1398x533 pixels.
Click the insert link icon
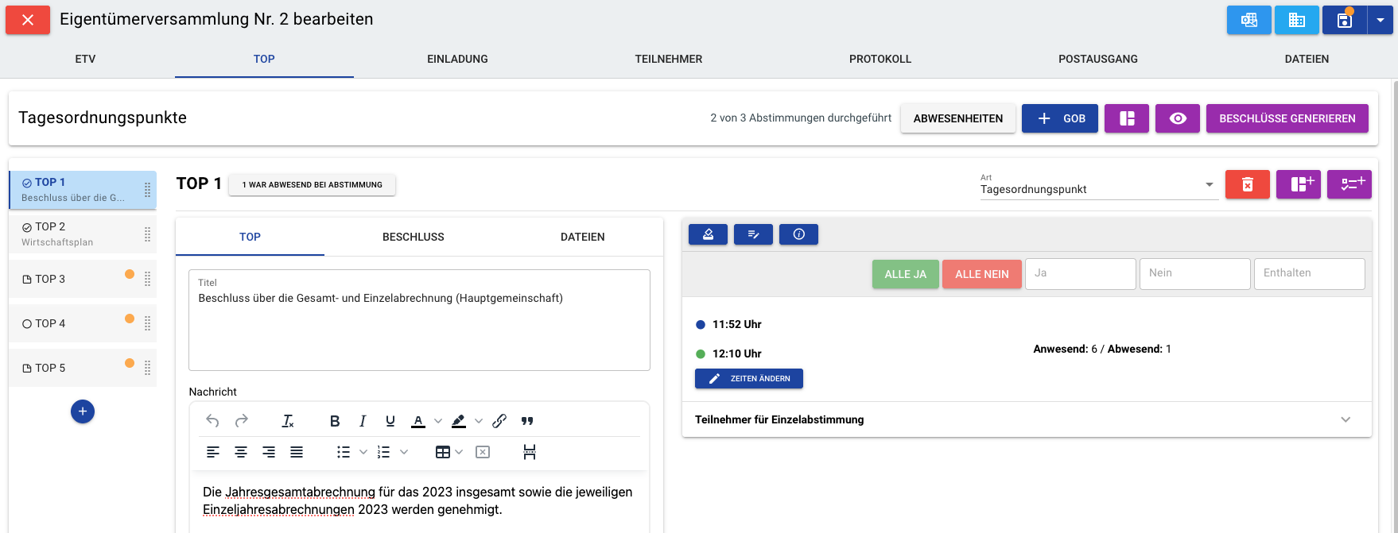[499, 421]
